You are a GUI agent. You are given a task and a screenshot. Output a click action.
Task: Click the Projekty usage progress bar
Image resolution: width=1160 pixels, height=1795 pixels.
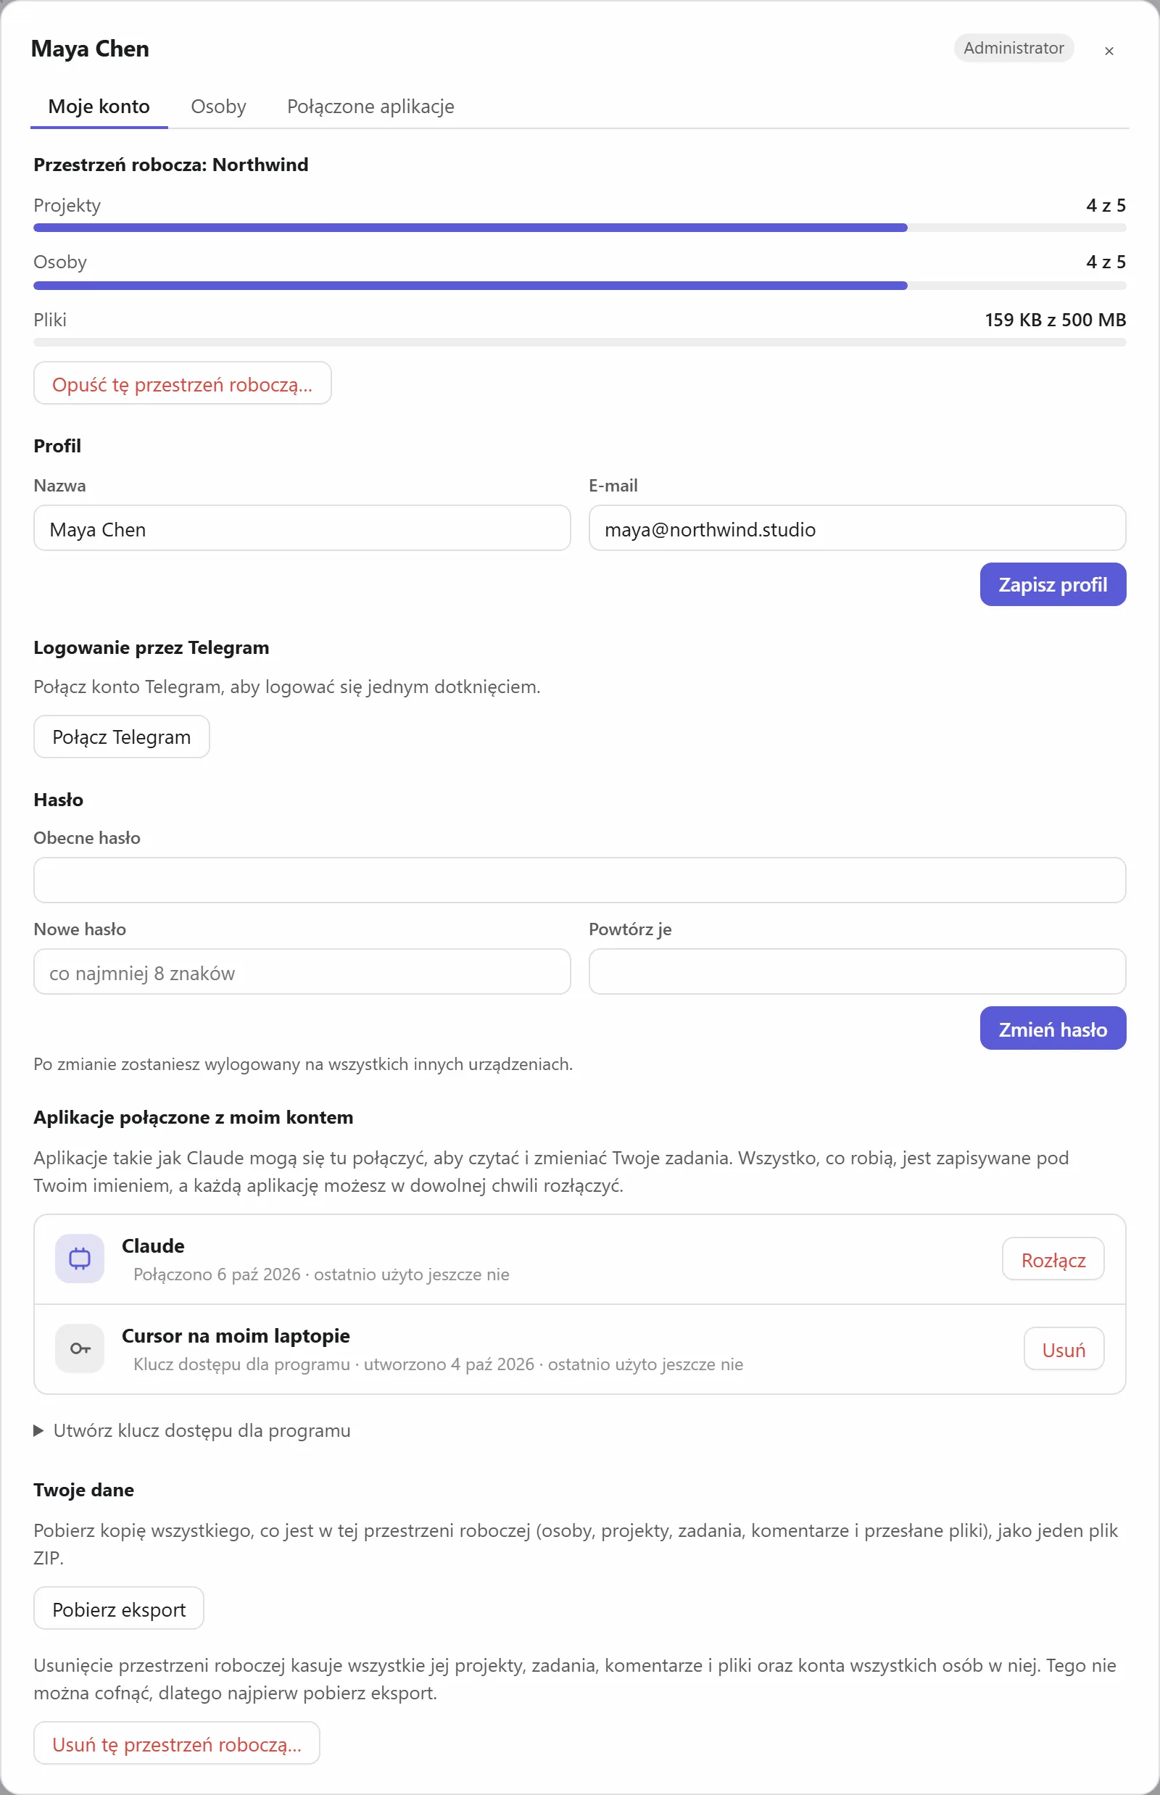point(580,228)
